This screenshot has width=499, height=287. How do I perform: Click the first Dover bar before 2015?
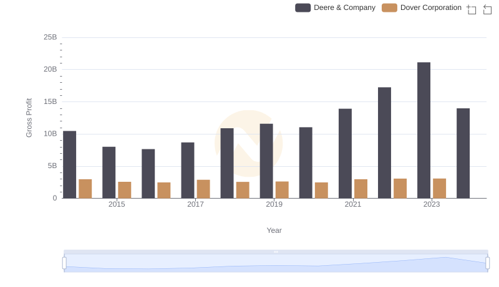85,189
